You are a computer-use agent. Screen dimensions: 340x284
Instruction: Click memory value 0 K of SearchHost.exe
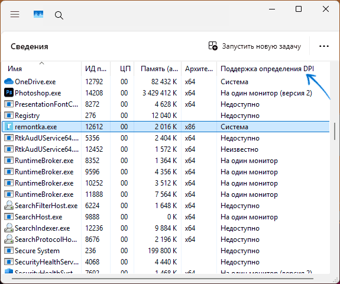click(x=172, y=217)
